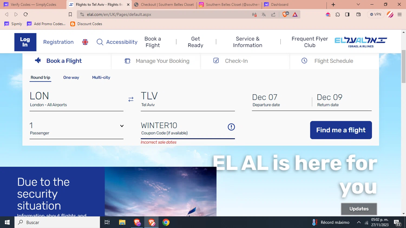
Task: Open Get Ready menu
Action: coord(195,42)
